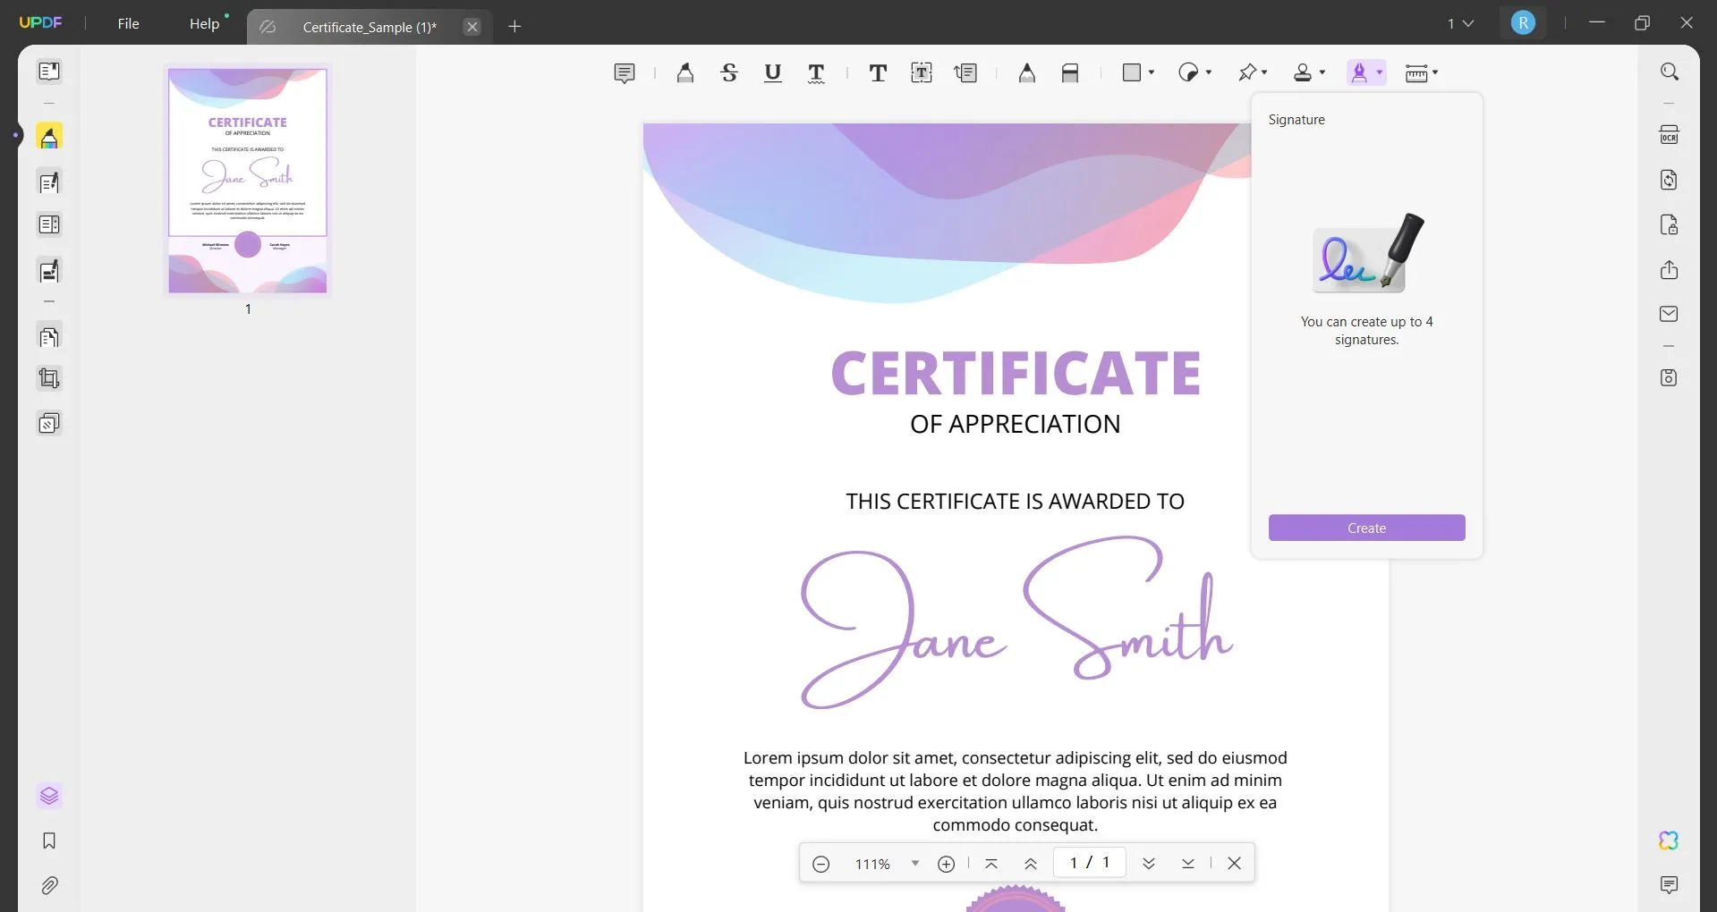
Task: Open the Convert PDF icon in right sidebar
Action: [x=1669, y=180]
